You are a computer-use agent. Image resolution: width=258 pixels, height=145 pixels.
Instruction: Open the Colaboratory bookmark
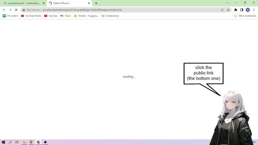(x=110, y=16)
